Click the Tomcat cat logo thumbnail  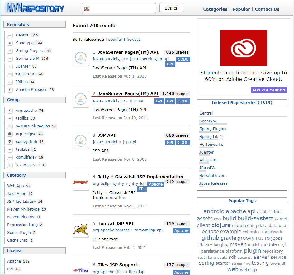[x=81, y=229]
